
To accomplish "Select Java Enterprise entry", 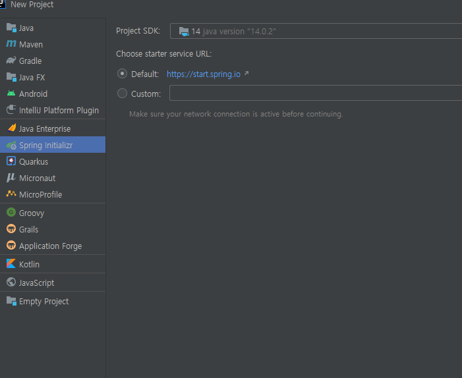I will coord(53,128).
